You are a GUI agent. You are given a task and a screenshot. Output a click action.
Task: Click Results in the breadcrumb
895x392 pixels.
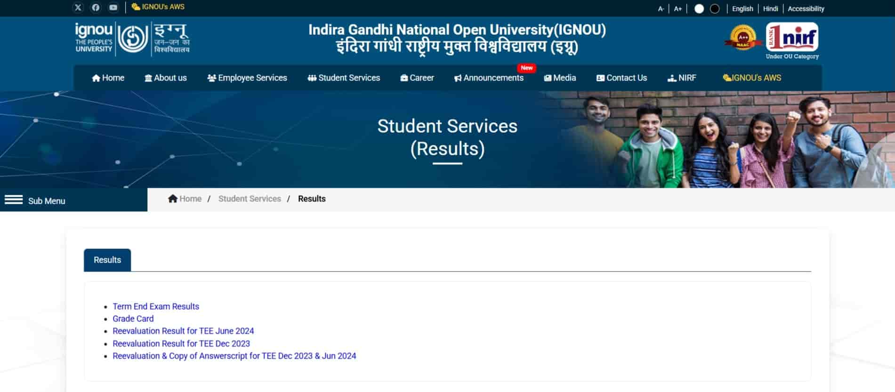pos(312,199)
